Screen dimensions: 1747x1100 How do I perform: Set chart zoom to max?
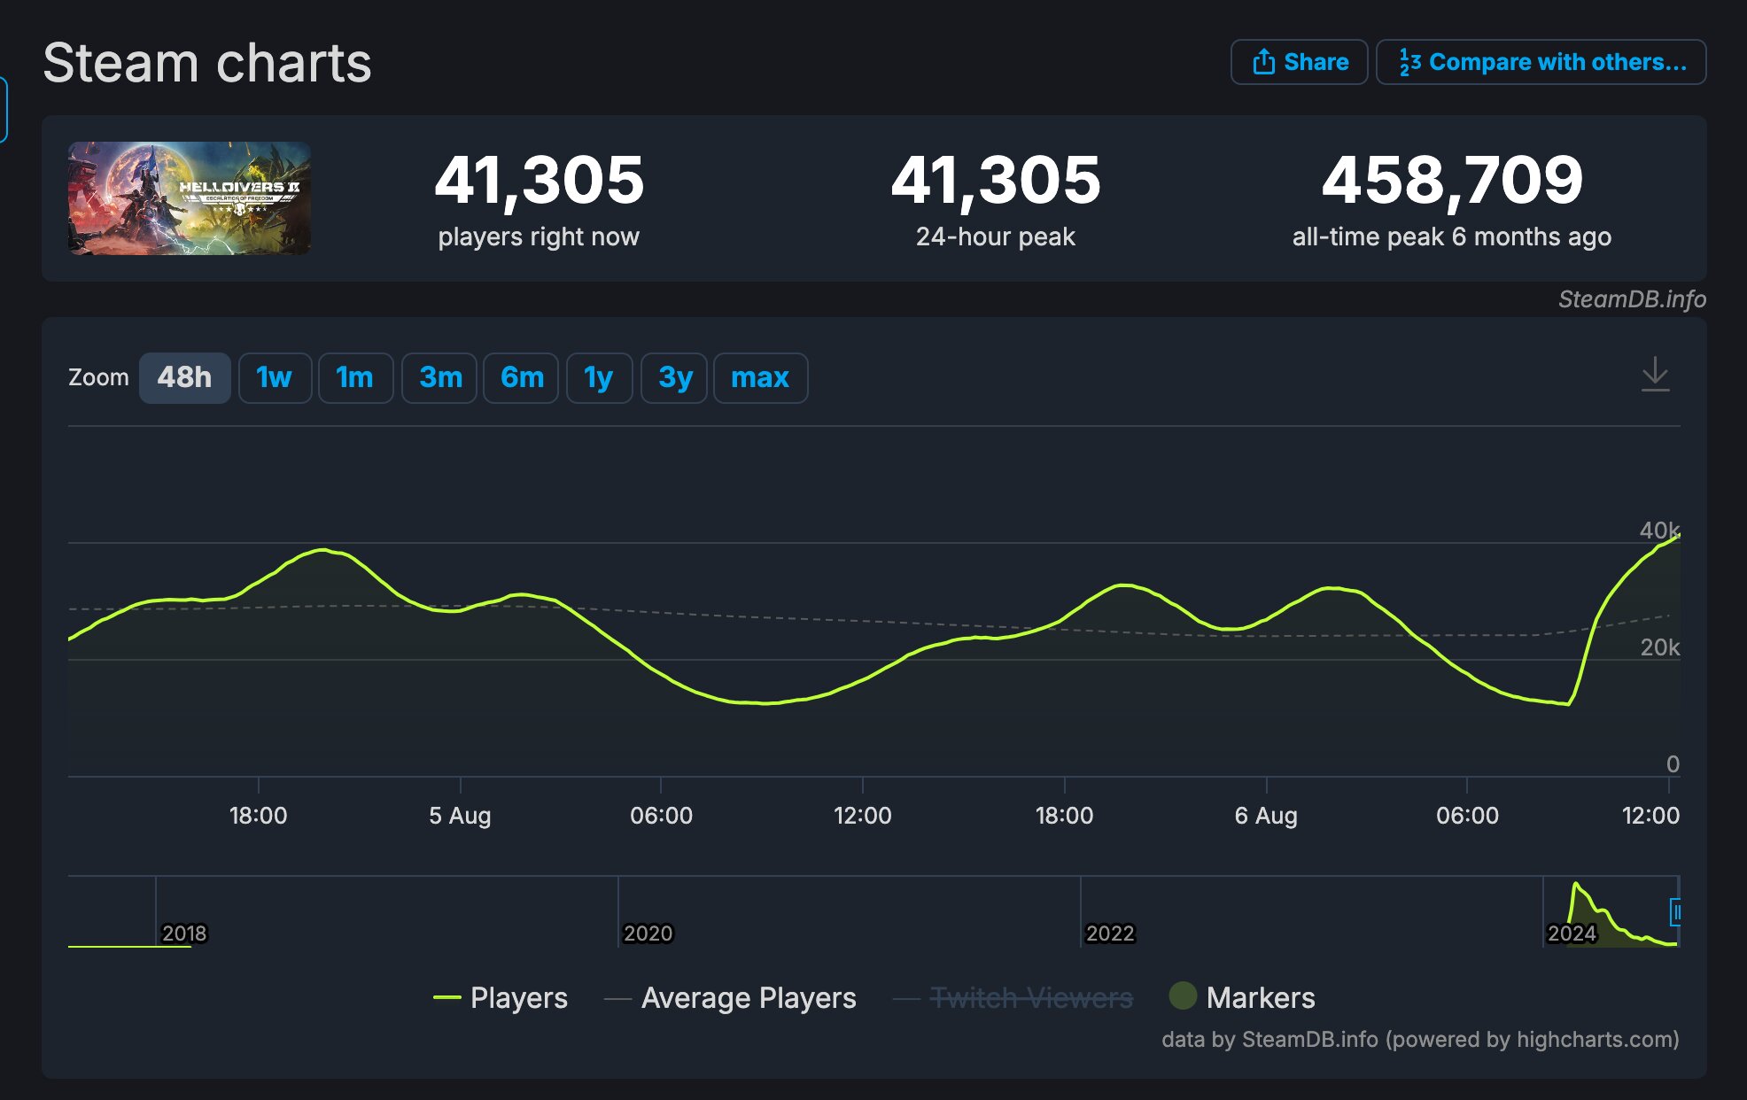760,378
